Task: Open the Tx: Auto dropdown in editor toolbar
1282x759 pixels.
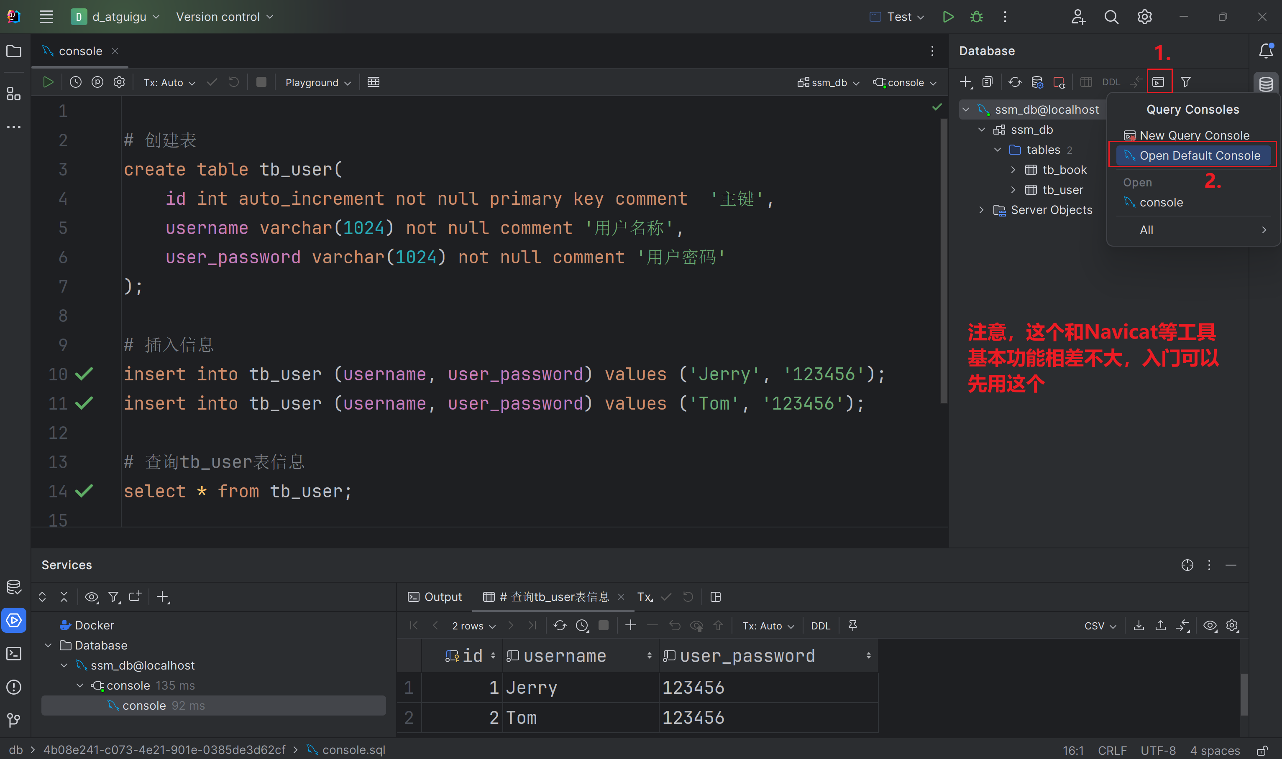Action: tap(169, 82)
